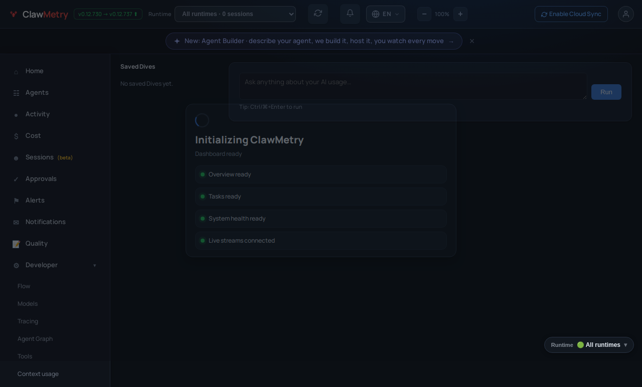
Task: Select Context usage under Developer
Action: [38, 374]
